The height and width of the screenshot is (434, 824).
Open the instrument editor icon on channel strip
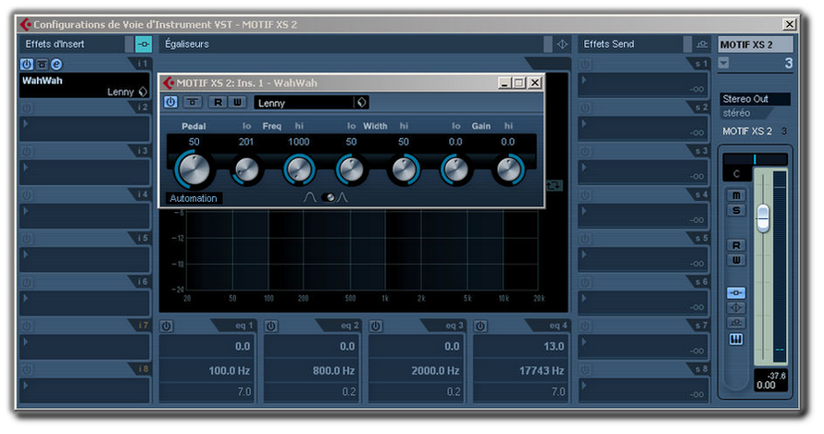[x=737, y=339]
